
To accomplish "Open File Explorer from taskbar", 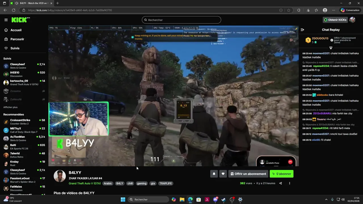I will tap(182, 199).
